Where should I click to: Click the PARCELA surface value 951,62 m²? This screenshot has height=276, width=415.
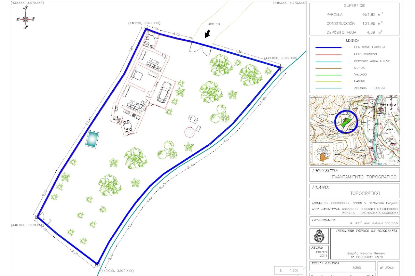(372, 15)
